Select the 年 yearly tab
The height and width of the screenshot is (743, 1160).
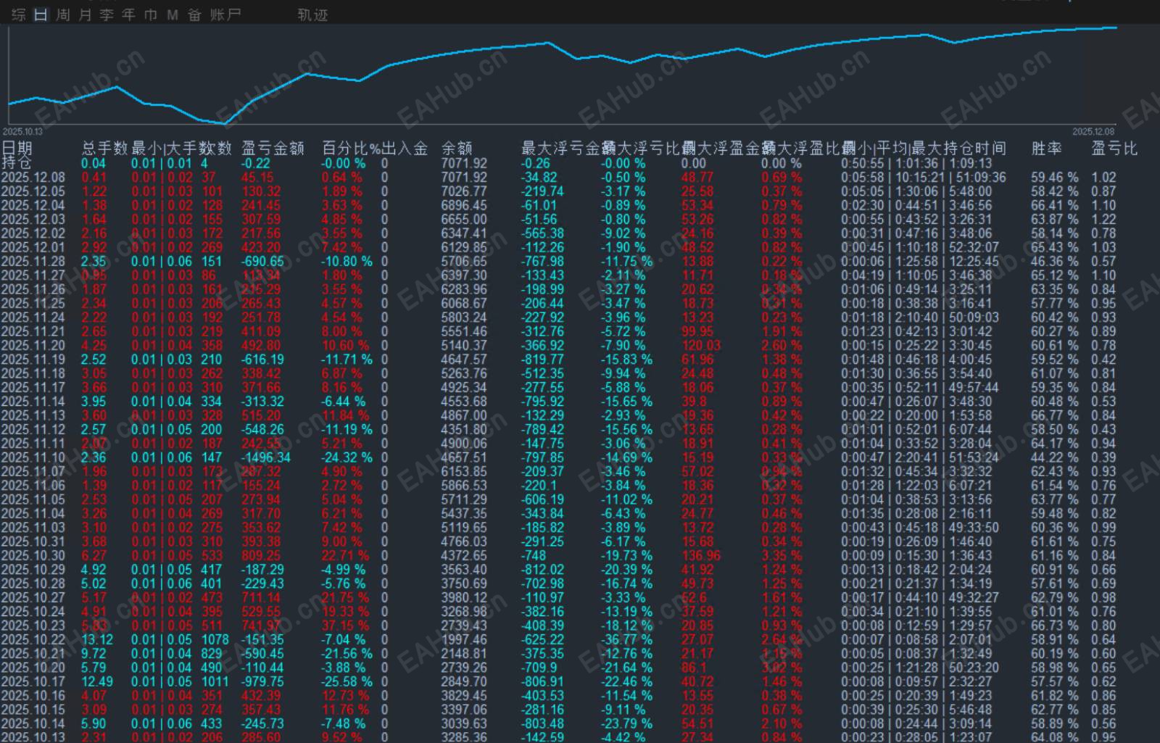129,14
